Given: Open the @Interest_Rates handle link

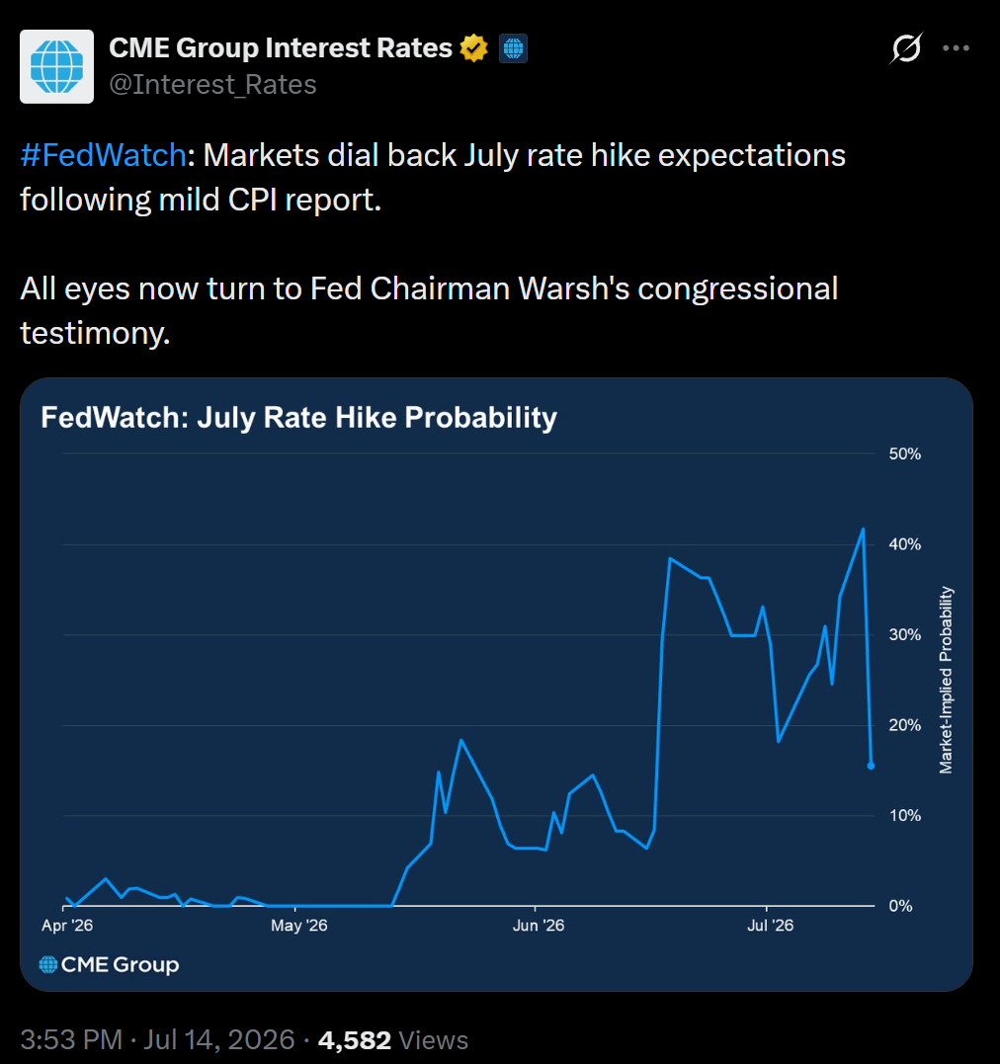Looking at the screenshot, I should click(212, 85).
